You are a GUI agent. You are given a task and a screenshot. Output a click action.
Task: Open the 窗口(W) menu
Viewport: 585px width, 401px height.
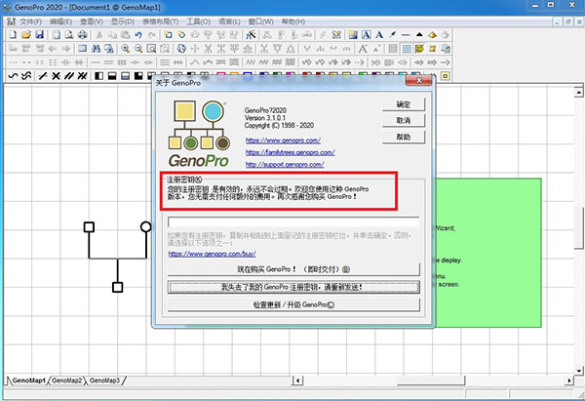pyautogui.click(x=260, y=21)
